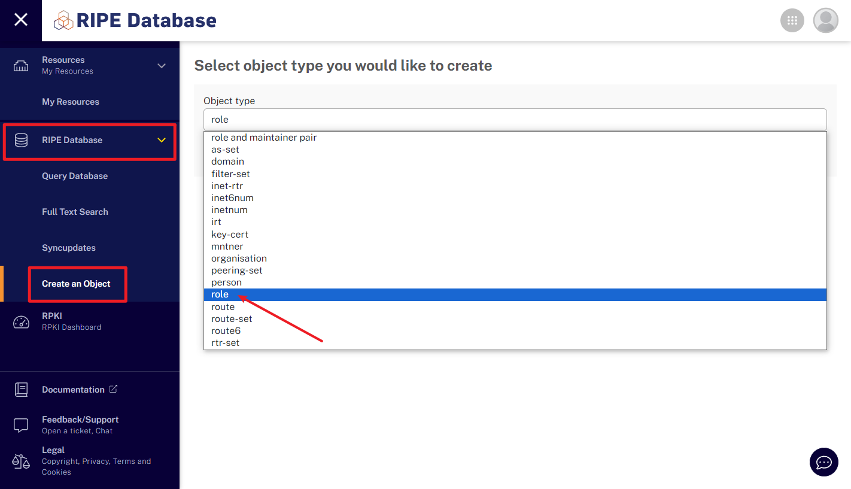Choose 'organisation' object type
The image size is (851, 489).
click(515, 259)
